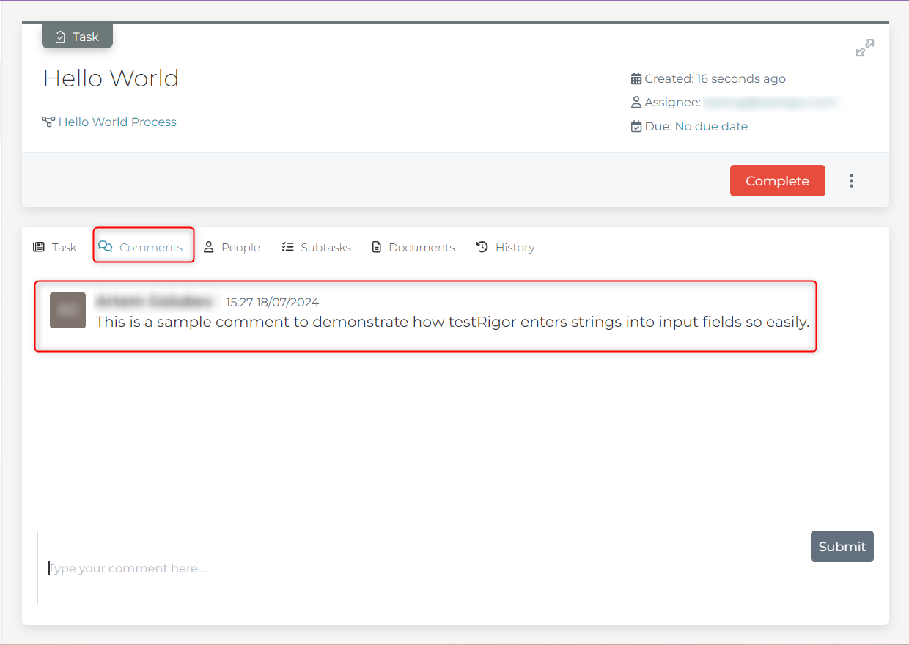Viewport: 909px width, 645px height.
Task: Click the Hello World task title
Action: pos(111,78)
